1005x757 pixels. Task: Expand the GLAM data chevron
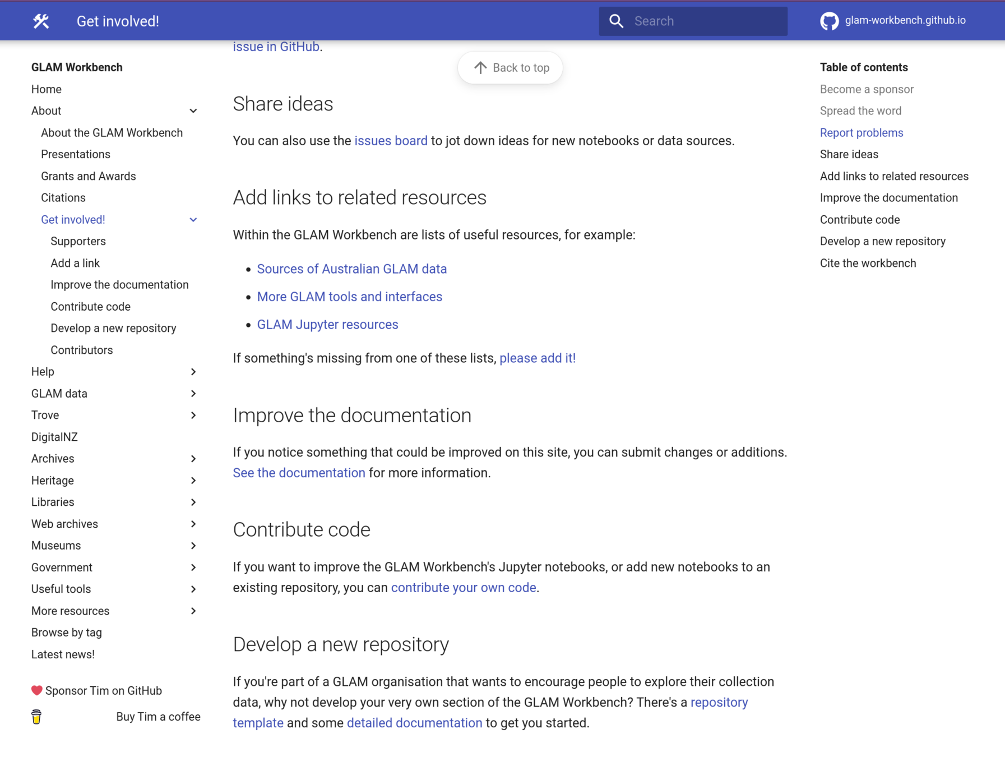click(193, 394)
